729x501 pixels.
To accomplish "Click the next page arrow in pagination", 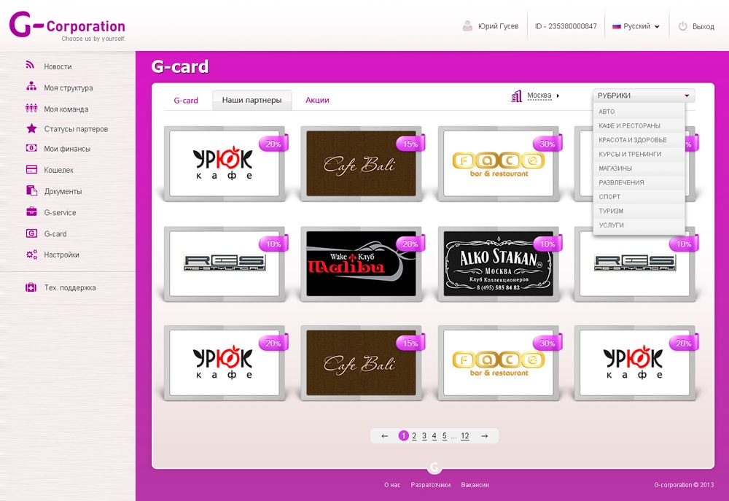I will point(485,436).
